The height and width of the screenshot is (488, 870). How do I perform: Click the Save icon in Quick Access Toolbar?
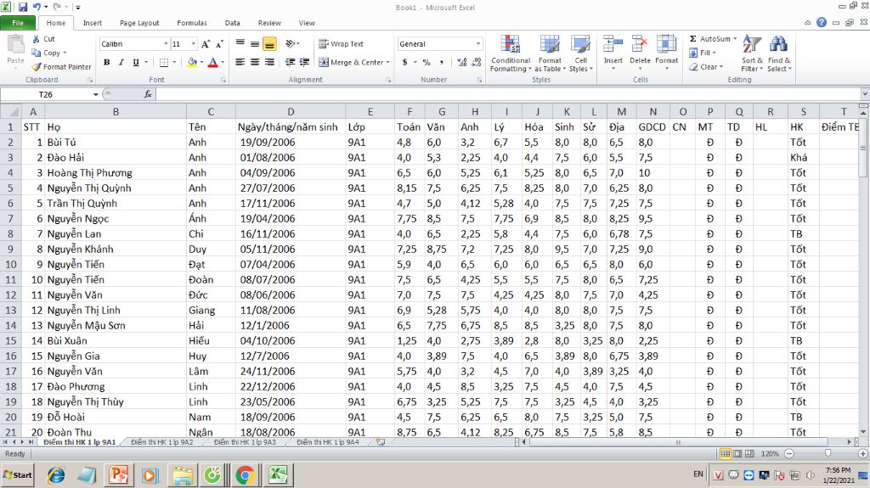23,7
